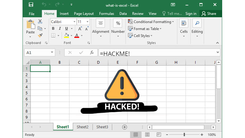Open the Name Box dropdown arrow
The image size is (245, 138).
tap(52, 53)
